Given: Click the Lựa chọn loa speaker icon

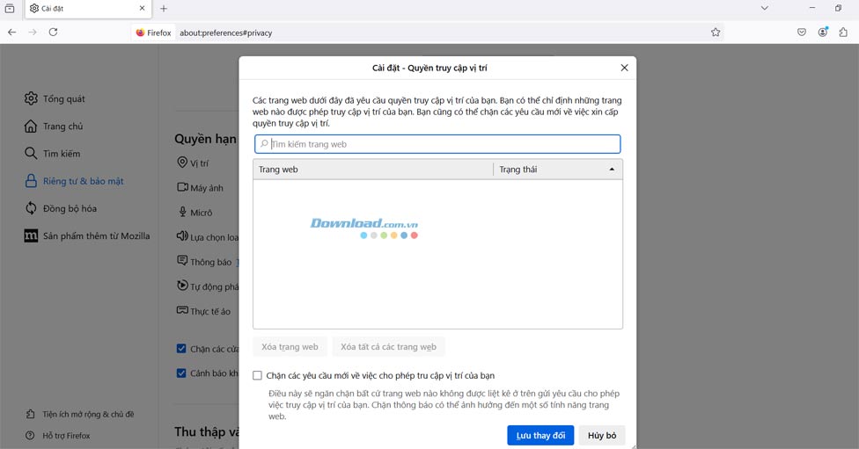Looking at the screenshot, I should [x=182, y=236].
